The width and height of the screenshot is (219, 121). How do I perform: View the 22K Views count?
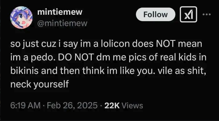pyautogui.click(x=124, y=105)
